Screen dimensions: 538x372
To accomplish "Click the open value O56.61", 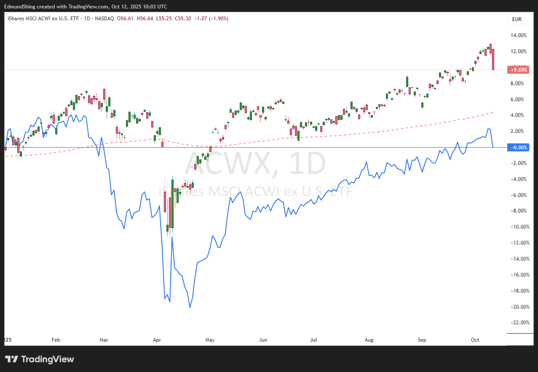I will pos(126,19).
